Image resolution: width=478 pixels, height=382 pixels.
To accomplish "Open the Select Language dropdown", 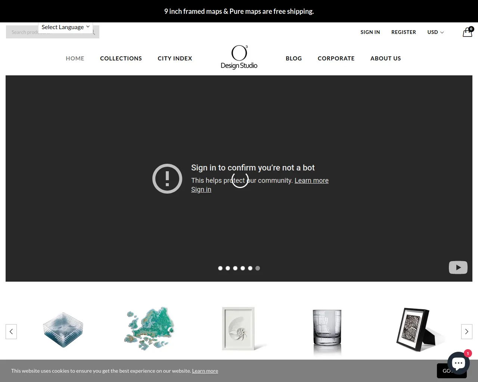I will coord(65,27).
